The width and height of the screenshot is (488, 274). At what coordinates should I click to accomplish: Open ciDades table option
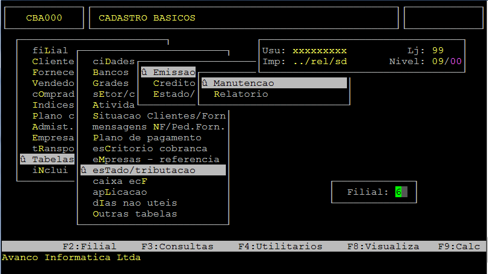113,61
